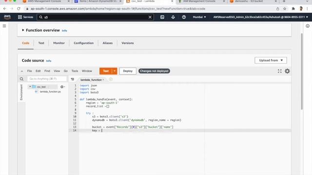Add a new editor tab with plus
This screenshot has width=312, height=175.
[x=111, y=79]
